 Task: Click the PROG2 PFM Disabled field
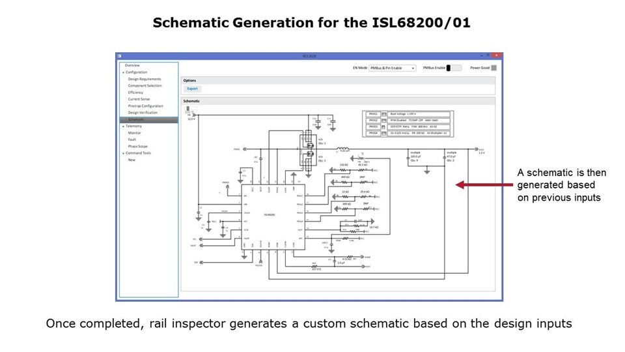click(x=419, y=121)
